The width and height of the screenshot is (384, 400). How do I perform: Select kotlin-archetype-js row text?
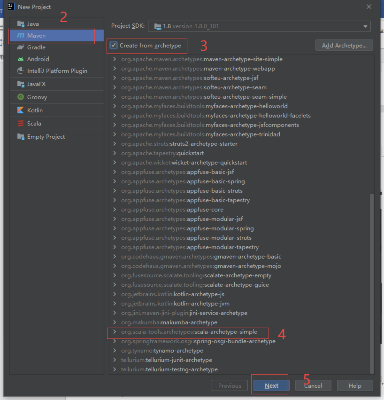173,294
